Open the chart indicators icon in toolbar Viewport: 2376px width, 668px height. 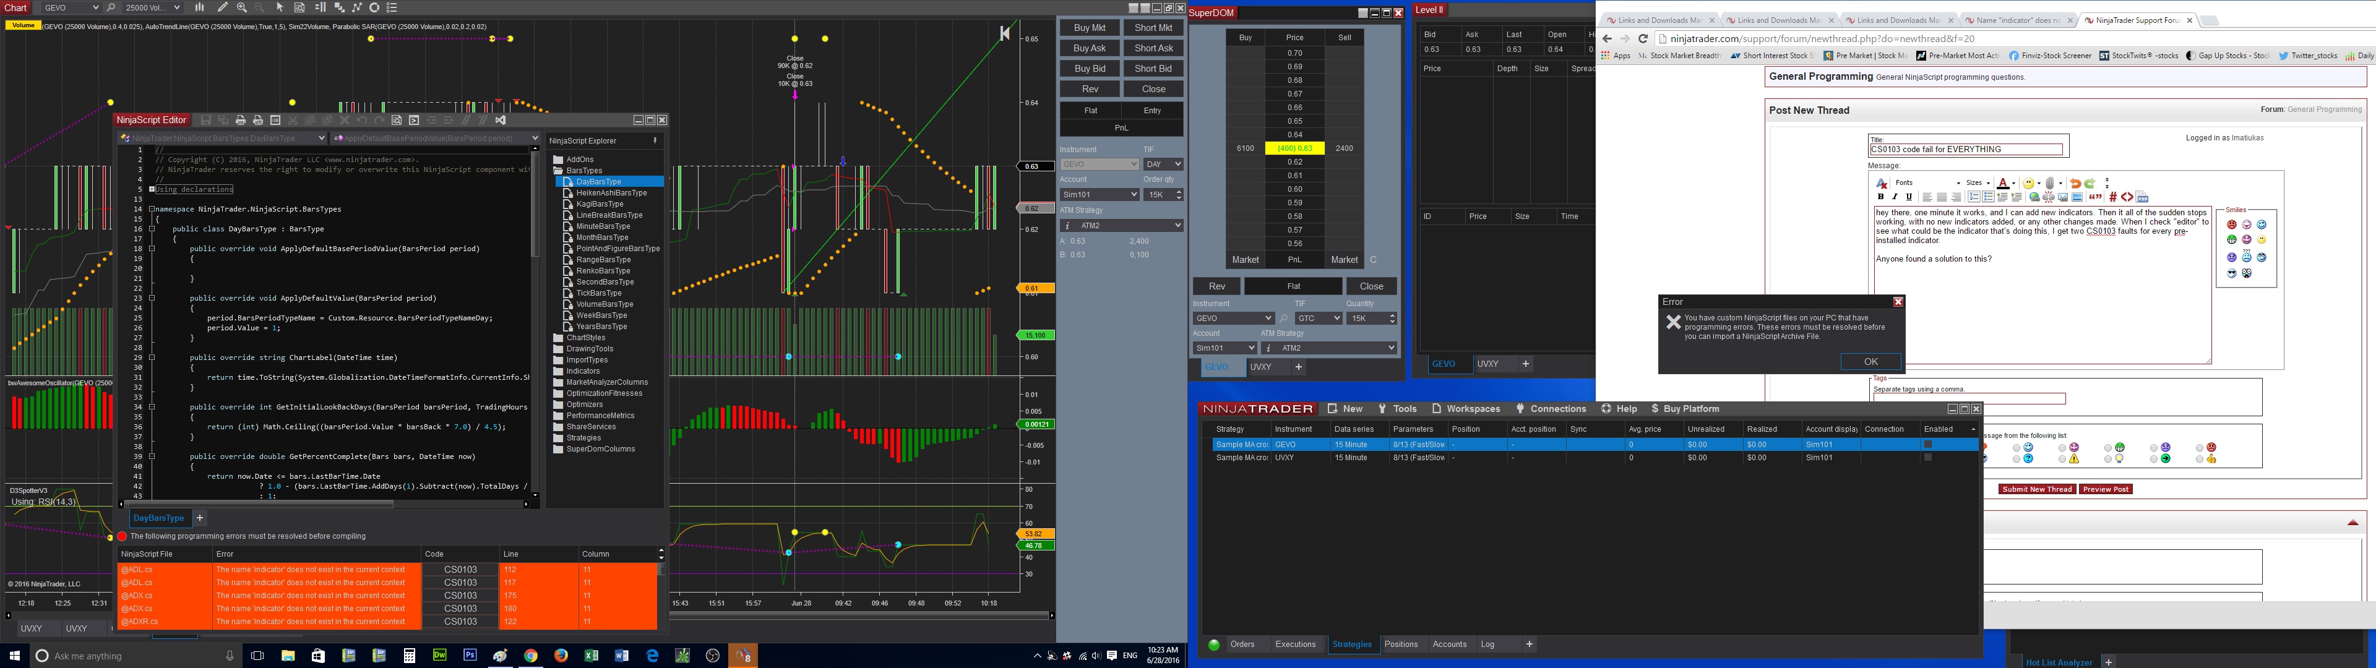[x=356, y=7]
